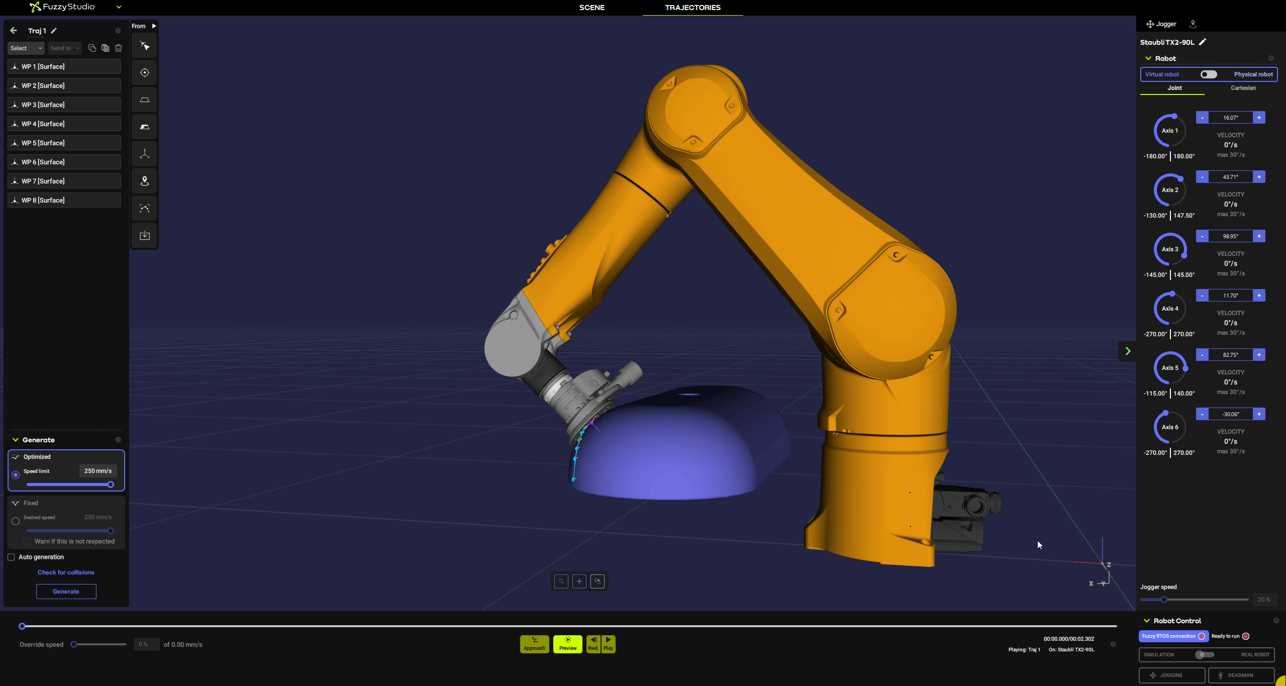1286x686 pixels.
Task: Click the playback bar help icon
Action: (1113, 644)
